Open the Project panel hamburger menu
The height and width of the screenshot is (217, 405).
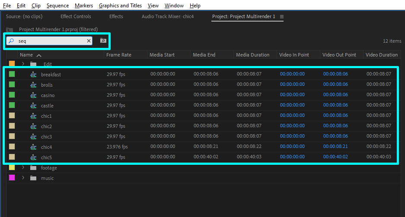tap(282, 16)
